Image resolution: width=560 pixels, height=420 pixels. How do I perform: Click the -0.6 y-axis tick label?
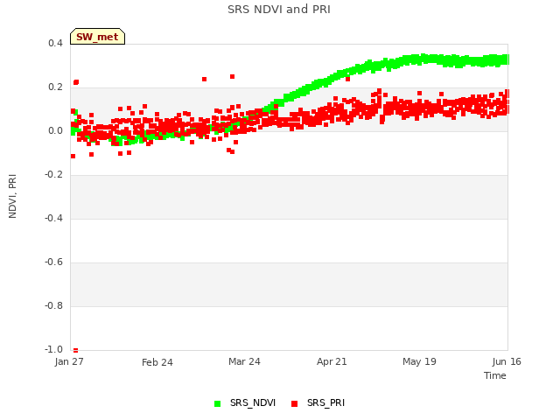click(x=53, y=262)
